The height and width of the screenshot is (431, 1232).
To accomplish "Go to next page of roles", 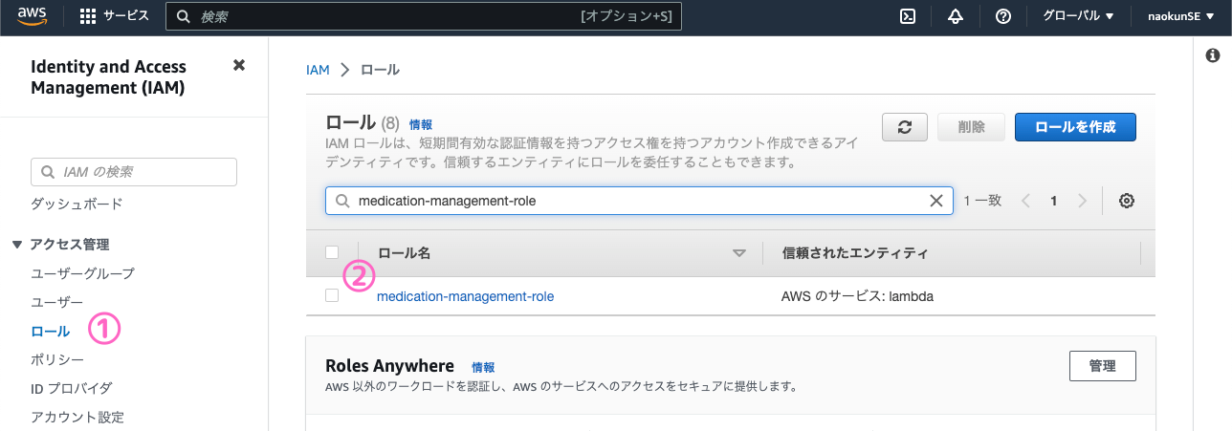I will point(1082,201).
